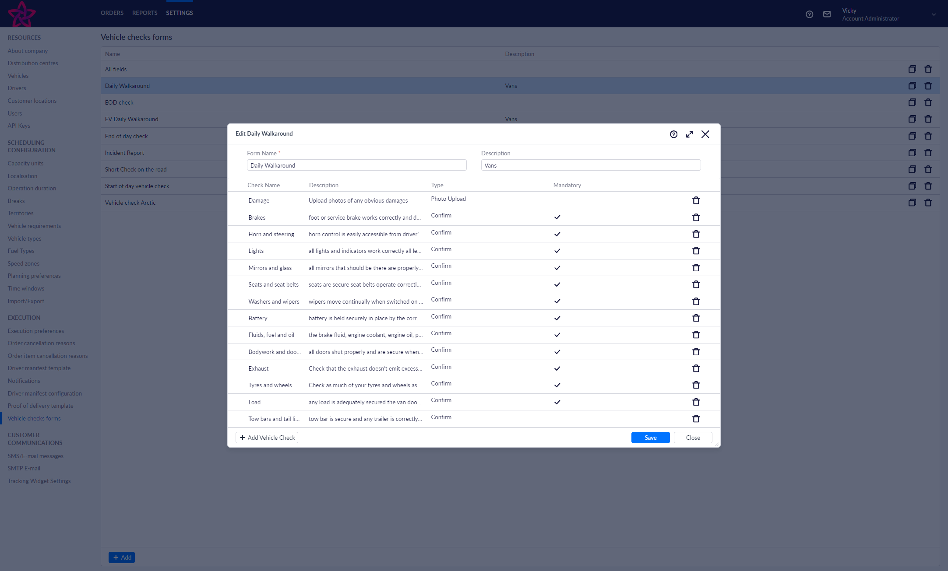Screen dimensions: 948x571
Task: Click the Close button in dialog footer
Action: 693,438
